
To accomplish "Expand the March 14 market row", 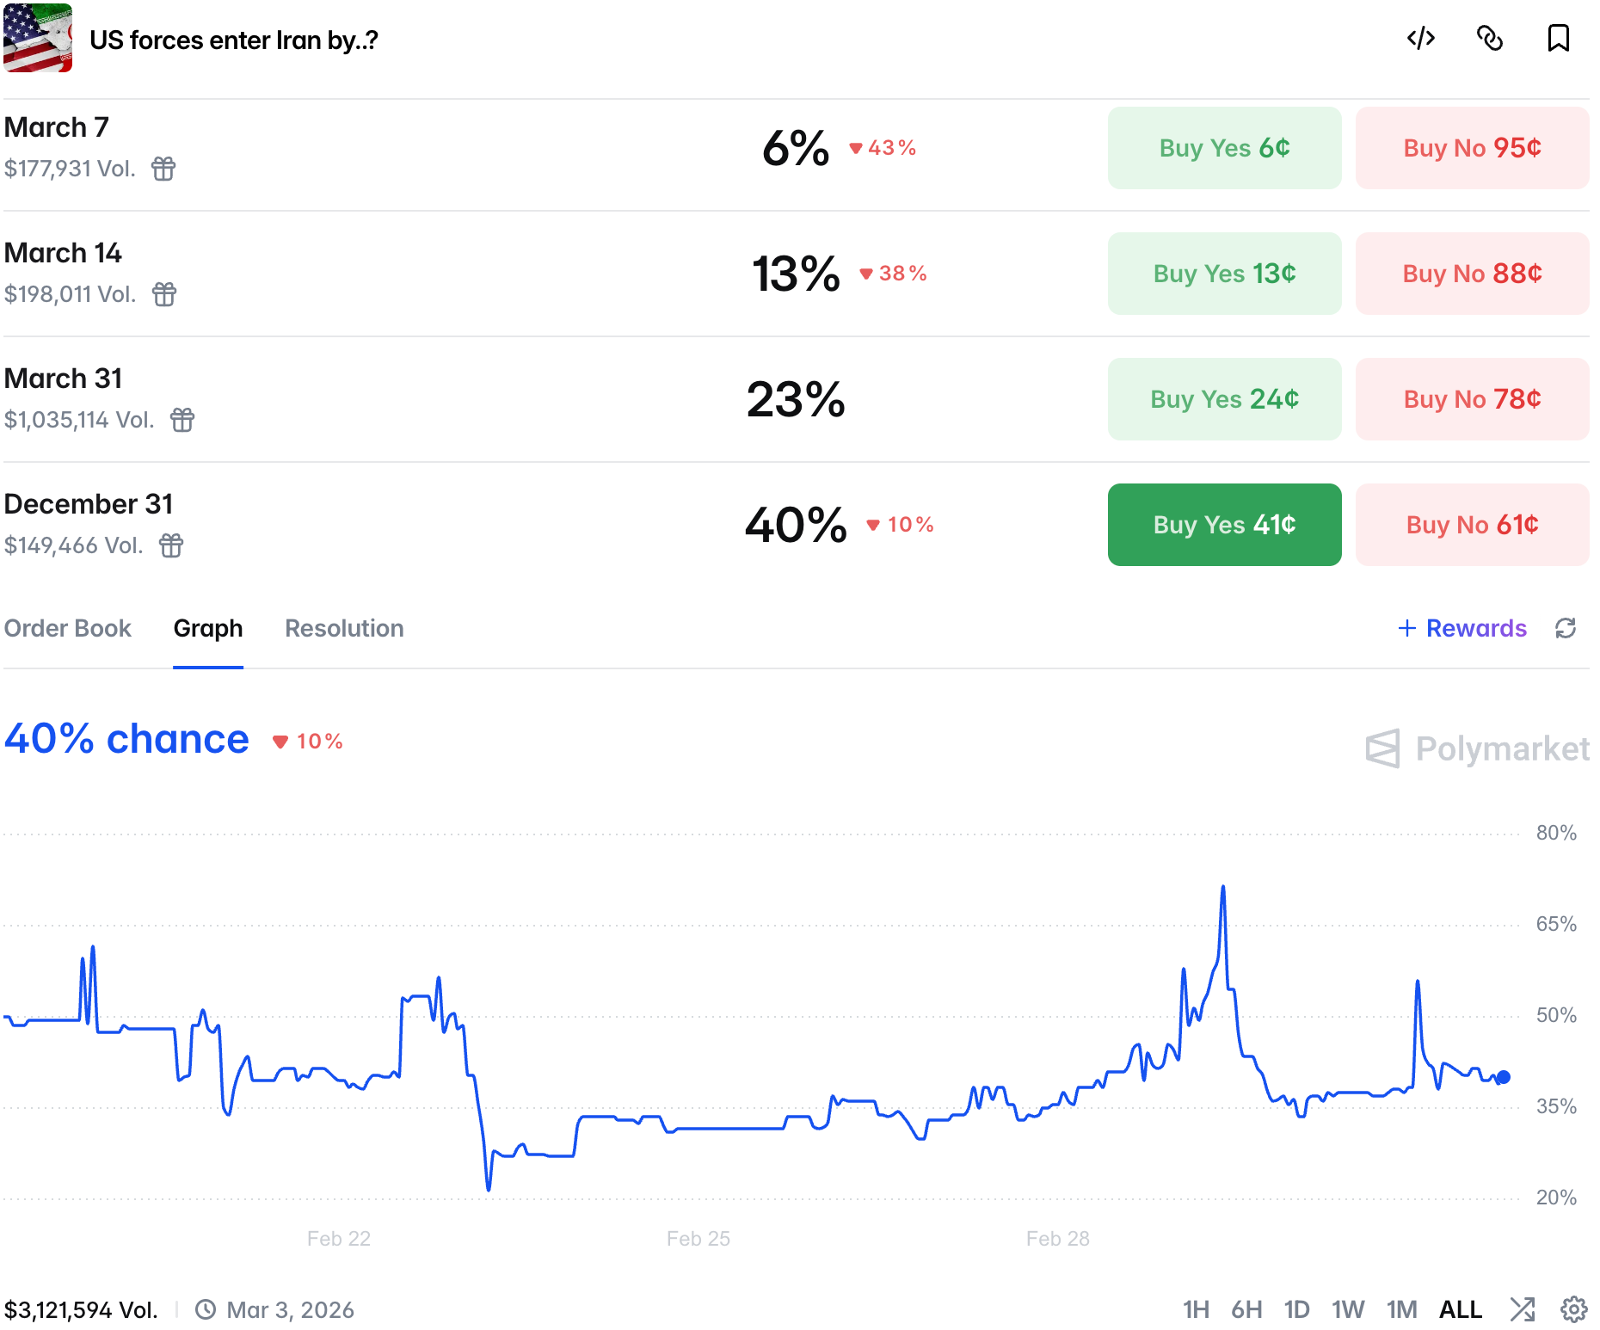I will pyautogui.click(x=64, y=253).
